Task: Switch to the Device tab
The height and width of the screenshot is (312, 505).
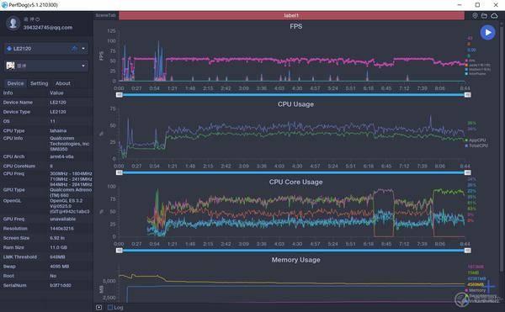Action: point(15,83)
